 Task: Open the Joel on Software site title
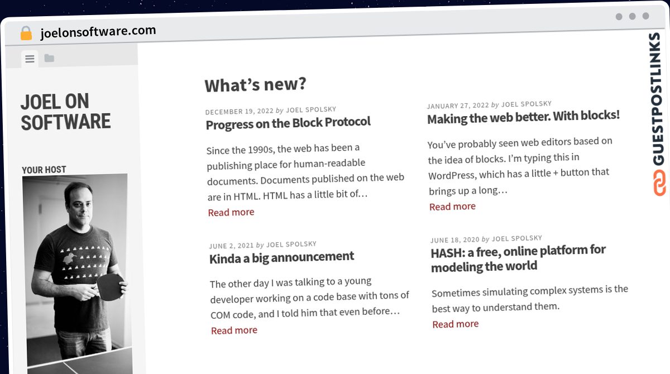(x=65, y=112)
